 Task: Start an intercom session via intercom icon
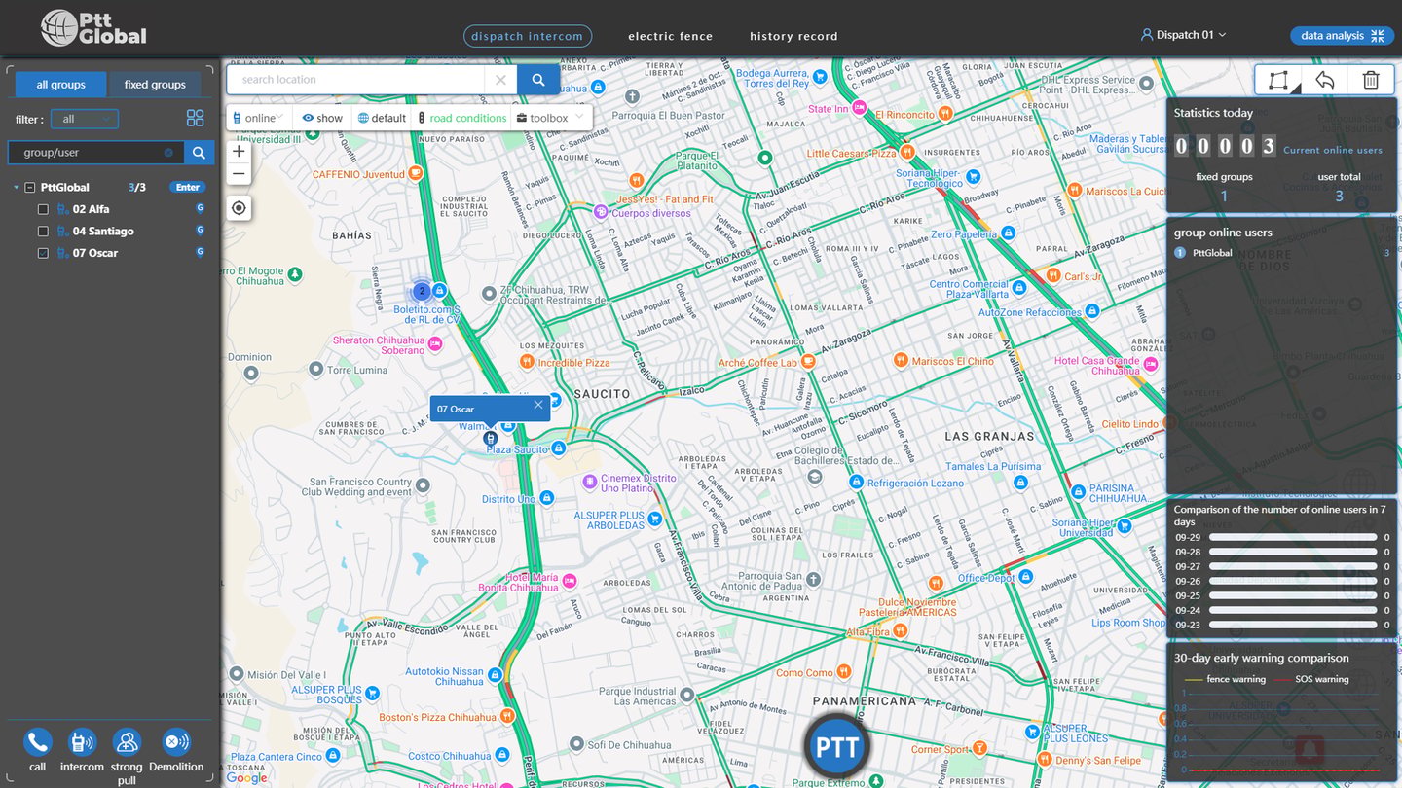[82, 742]
